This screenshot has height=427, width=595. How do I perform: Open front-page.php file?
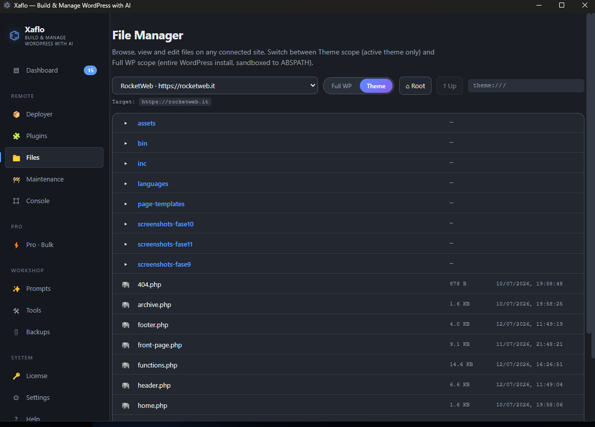(x=160, y=345)
